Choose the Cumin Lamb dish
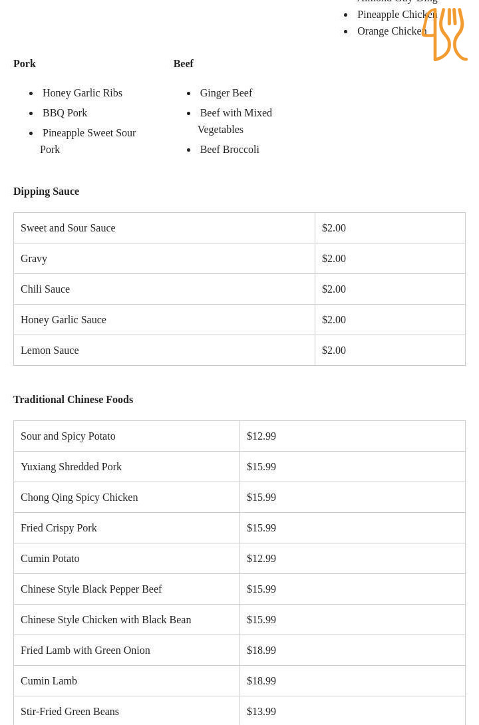This screenshot has height=725, width=479. 49,681
